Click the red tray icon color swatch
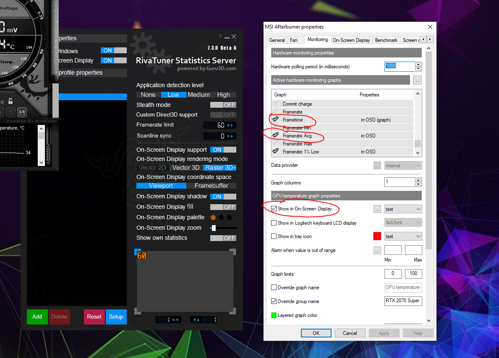This screenshot has width=499, height=358. [377, 236]
